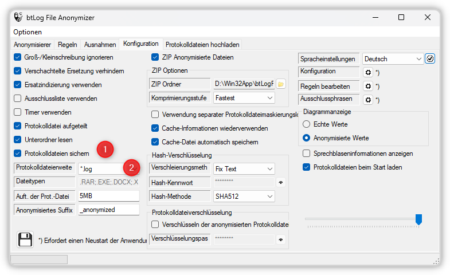Reveal the Verschlüsselungspasswort with eye icon

[281, 239]
